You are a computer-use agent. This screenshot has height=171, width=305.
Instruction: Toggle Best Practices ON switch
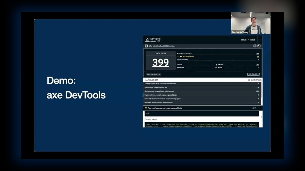pyautogui.click(x=154, y=74)
